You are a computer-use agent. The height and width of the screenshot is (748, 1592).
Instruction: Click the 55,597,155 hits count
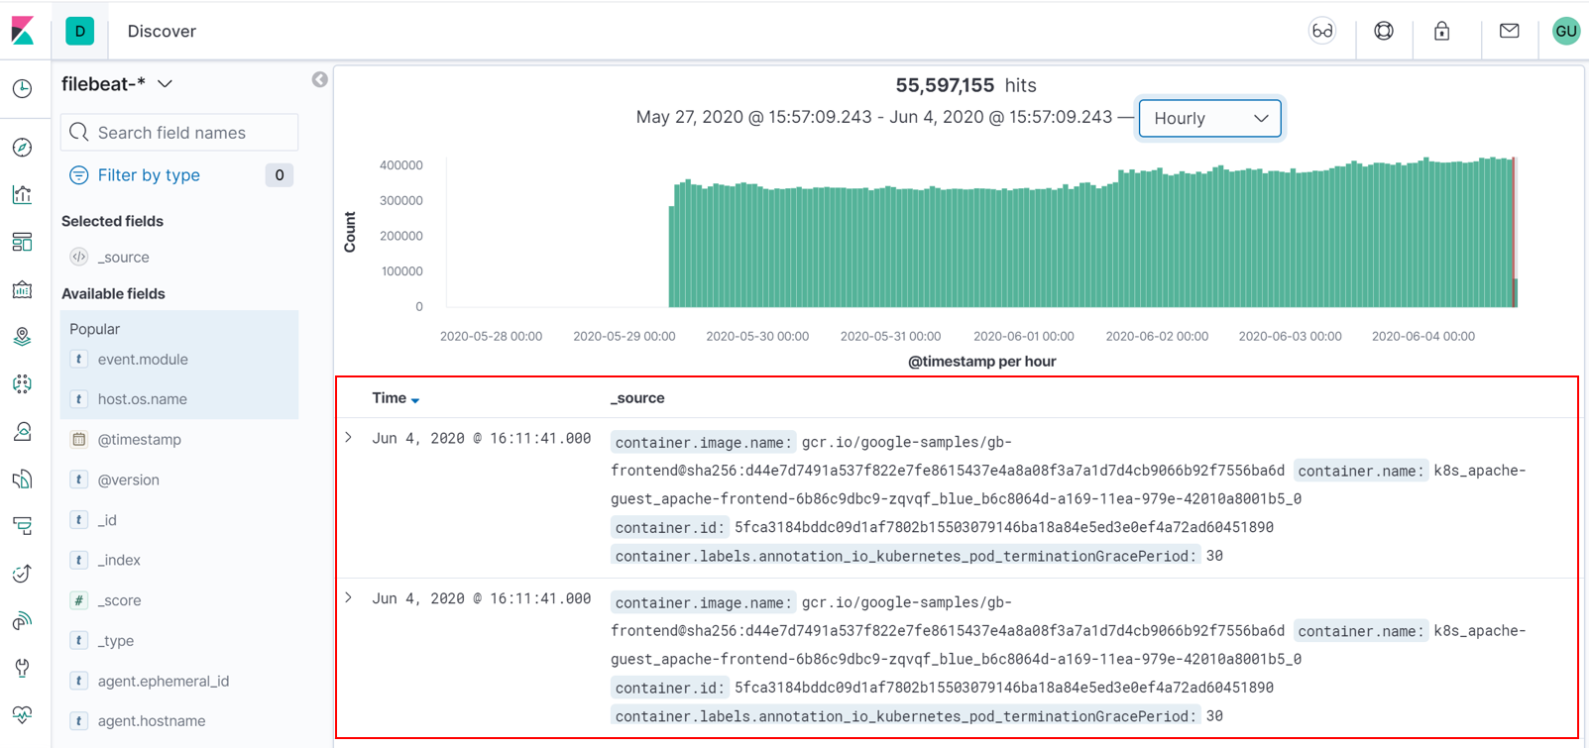[x=945, y=85]
